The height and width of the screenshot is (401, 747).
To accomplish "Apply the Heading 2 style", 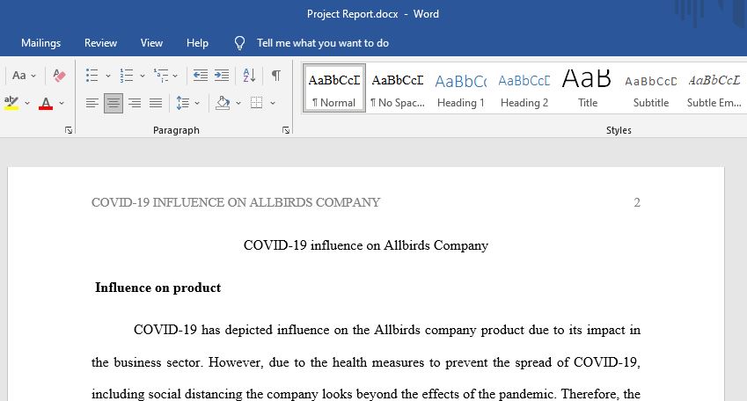I will [x=524, y=88].
